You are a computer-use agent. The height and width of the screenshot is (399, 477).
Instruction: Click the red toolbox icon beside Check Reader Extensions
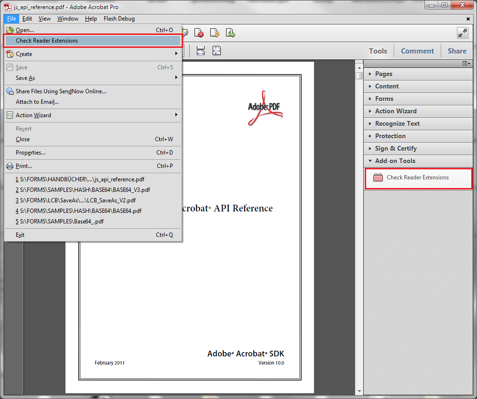click(x=378, y=177)
